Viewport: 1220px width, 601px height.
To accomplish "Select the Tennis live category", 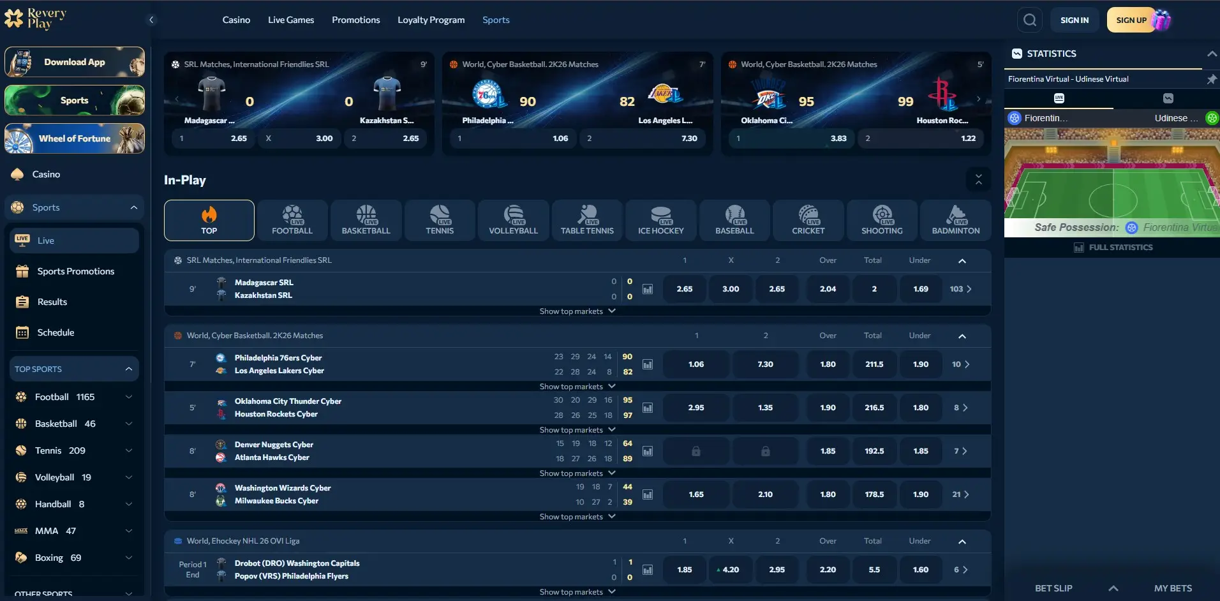I will click(440, 220).
